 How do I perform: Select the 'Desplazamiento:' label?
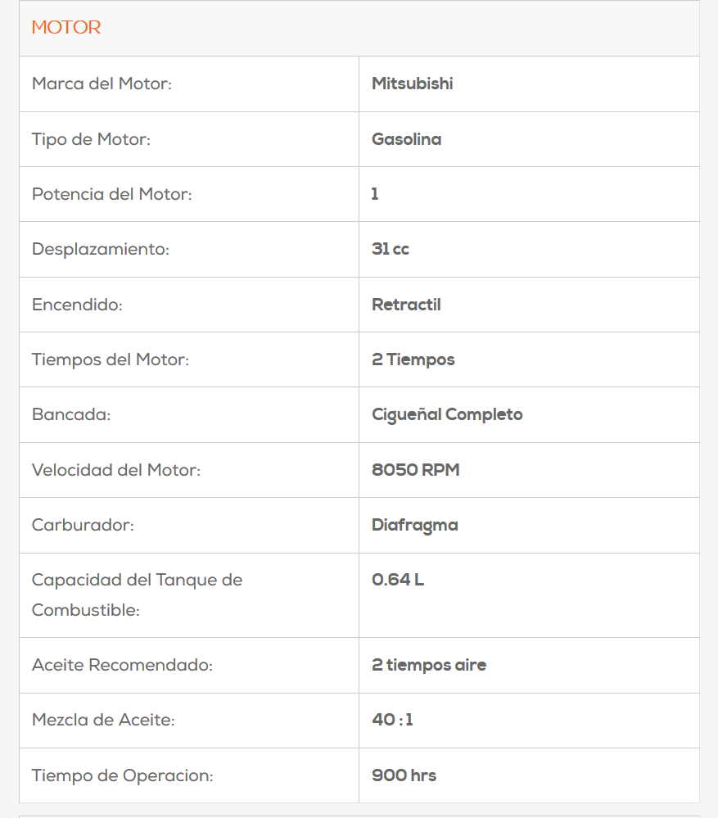tap(100, 249)
